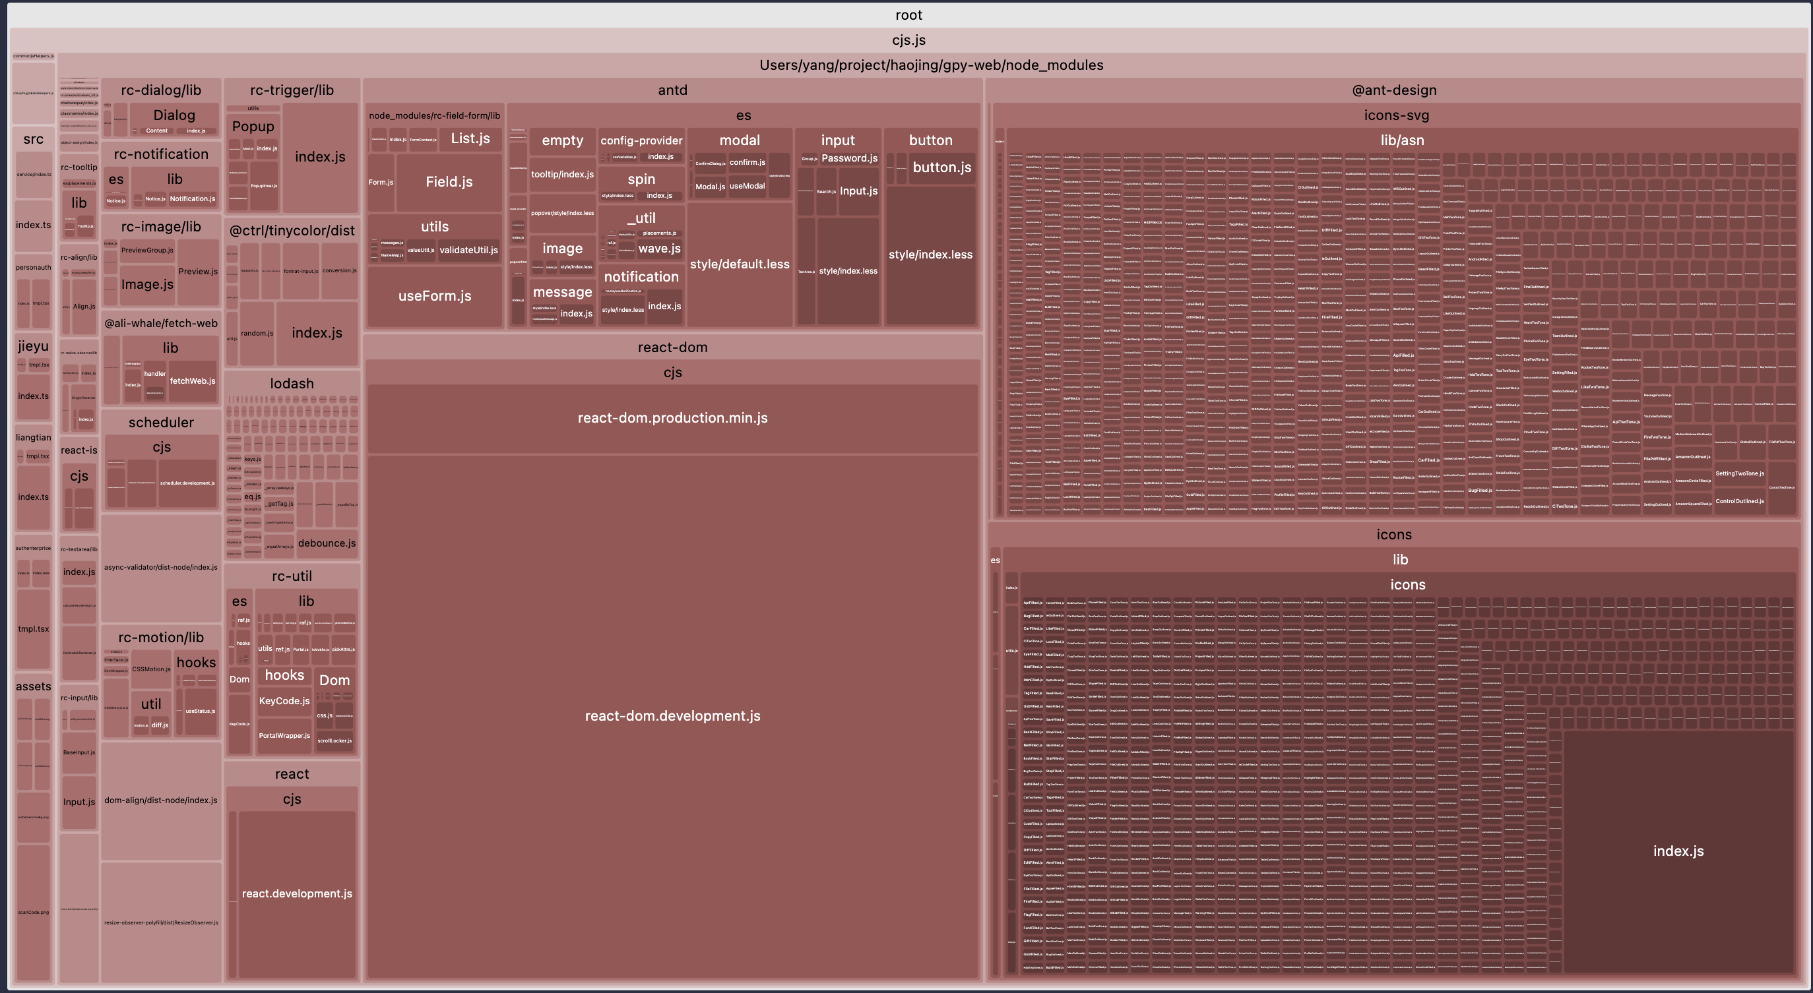Click the fetchWeb.js cell in @ali-whale/fetch-web

coord(193,380)
